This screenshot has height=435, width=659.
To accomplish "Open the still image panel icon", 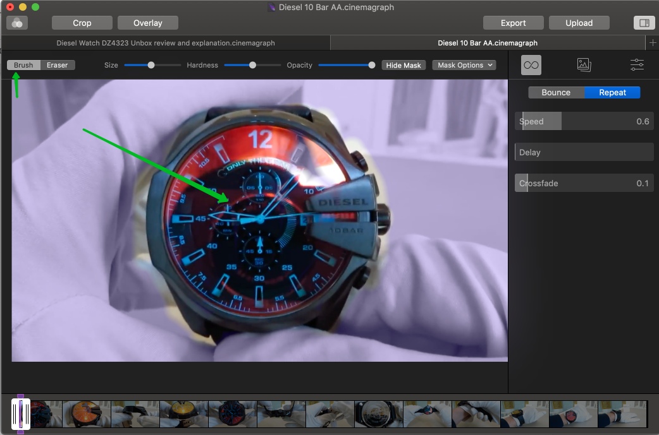I will (584, 65).
